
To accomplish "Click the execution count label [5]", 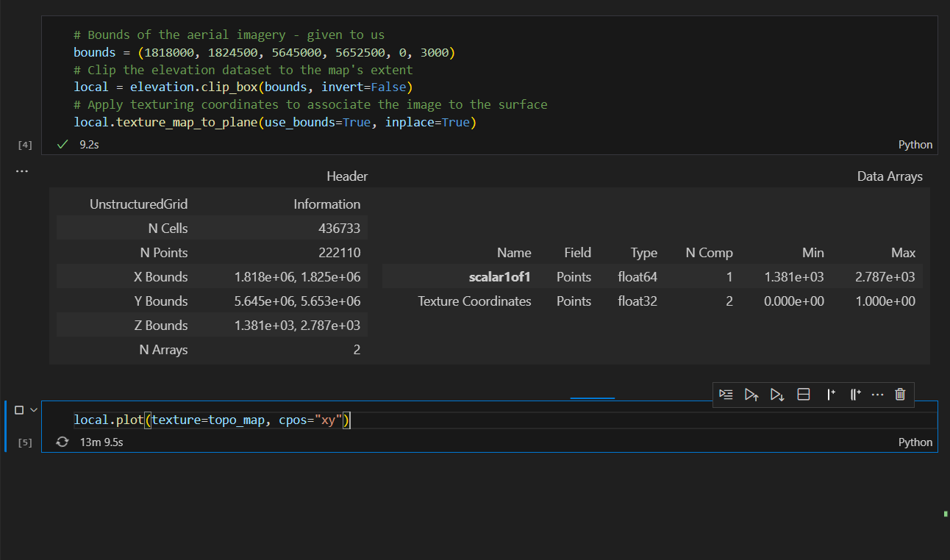I will (x=25, y=442).
